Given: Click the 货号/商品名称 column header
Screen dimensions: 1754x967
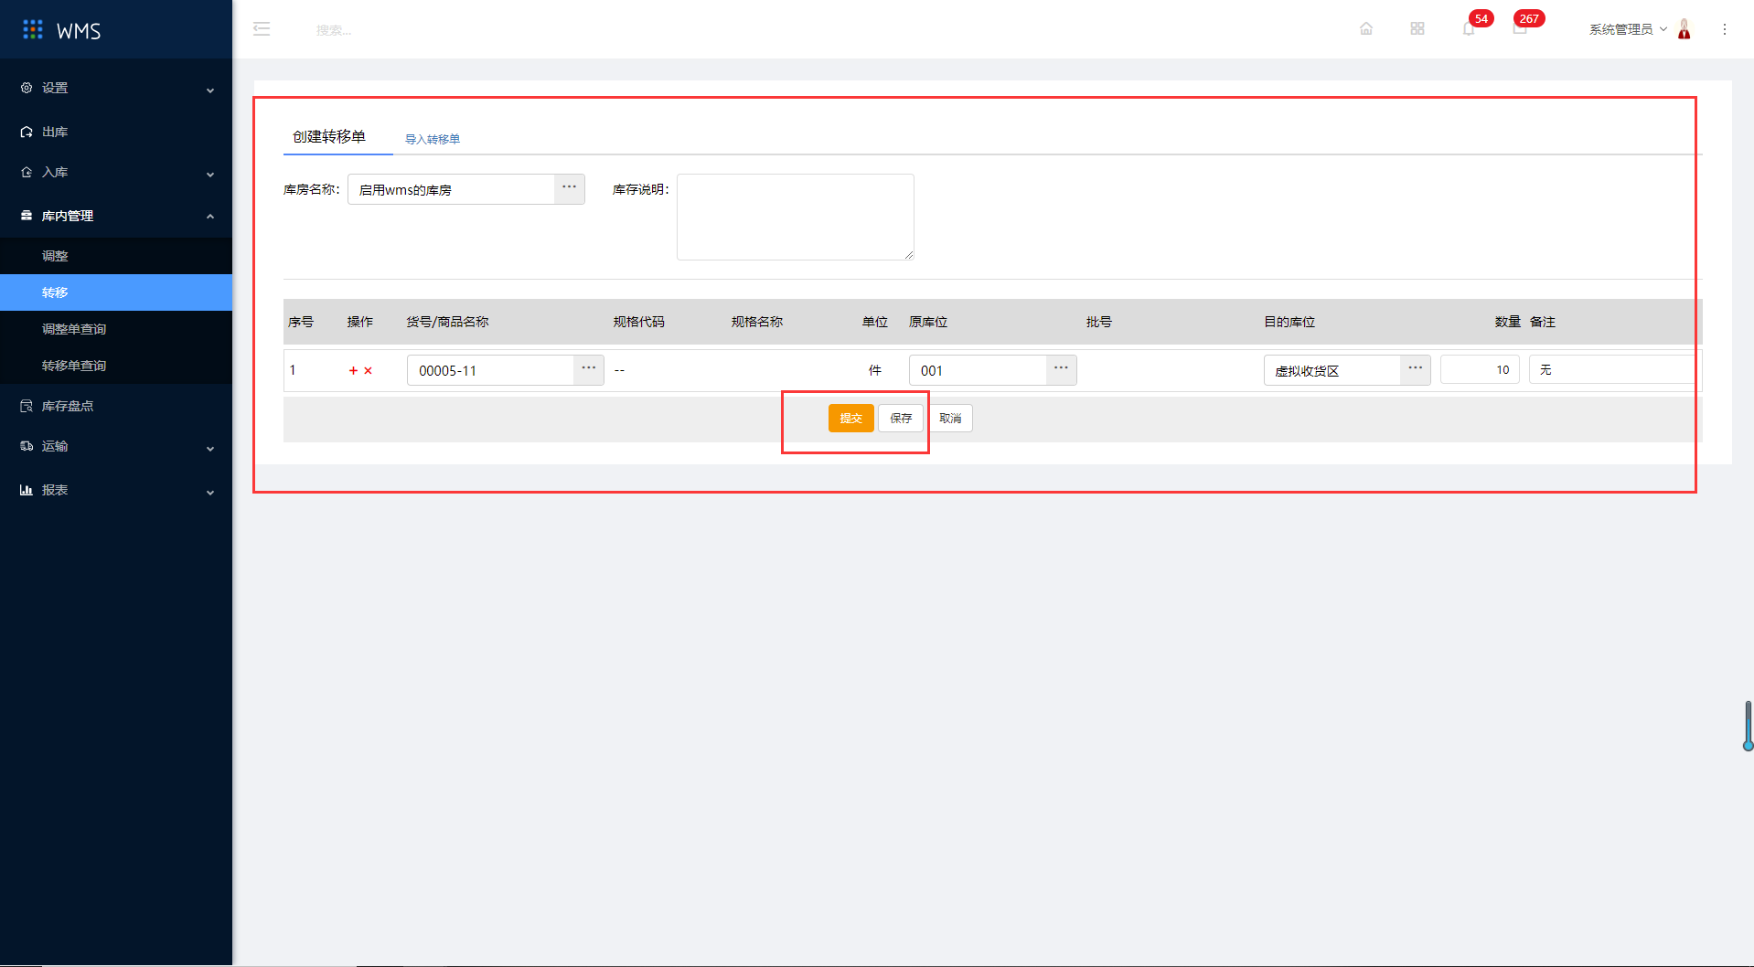Looking at the screenshot, I should pyautogui.click(x=448, y=322).
